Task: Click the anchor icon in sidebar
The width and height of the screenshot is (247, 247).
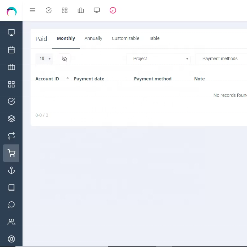Action: [x=11, y=170]
